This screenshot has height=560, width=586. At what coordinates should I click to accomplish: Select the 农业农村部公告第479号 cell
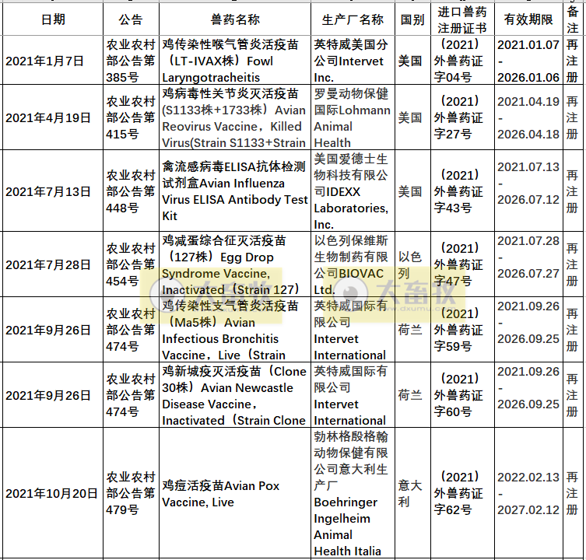tap(131, 493)
